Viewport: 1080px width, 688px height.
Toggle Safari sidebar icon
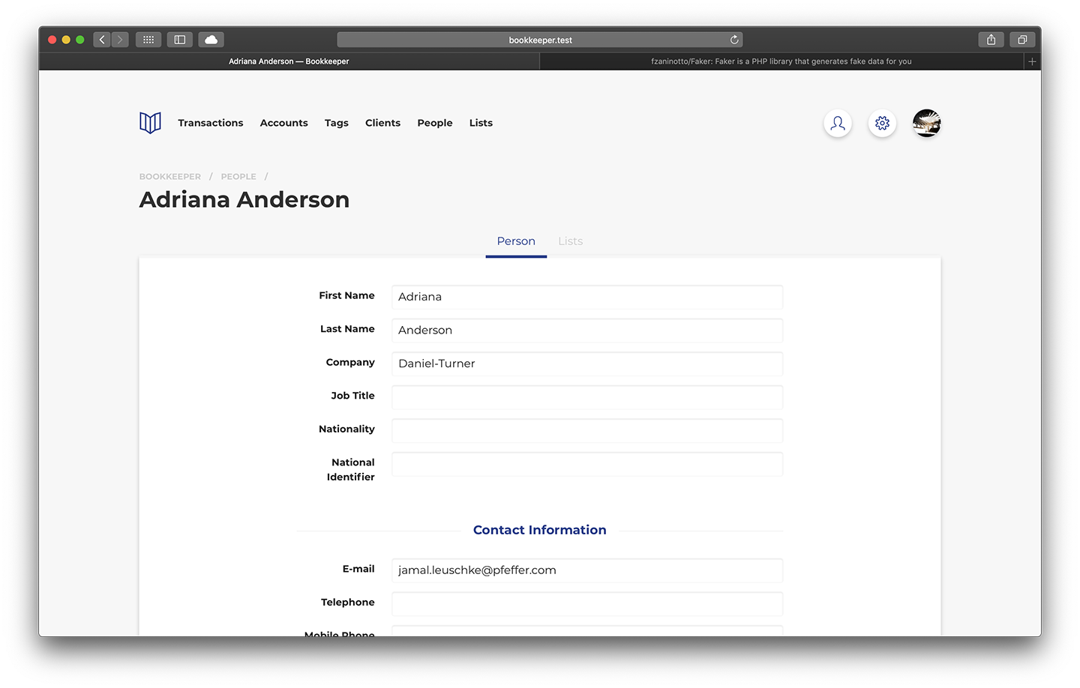click(x=180, y=40)
